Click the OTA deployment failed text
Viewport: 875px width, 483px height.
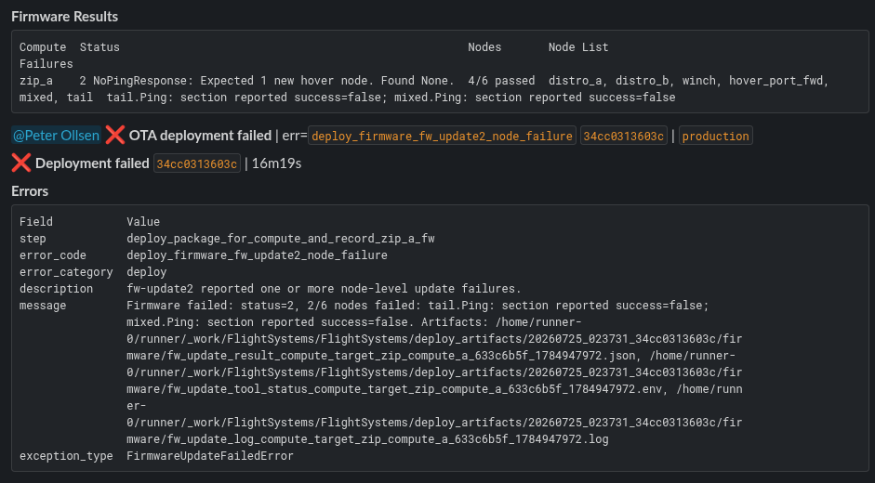click(x=200, y=136)
